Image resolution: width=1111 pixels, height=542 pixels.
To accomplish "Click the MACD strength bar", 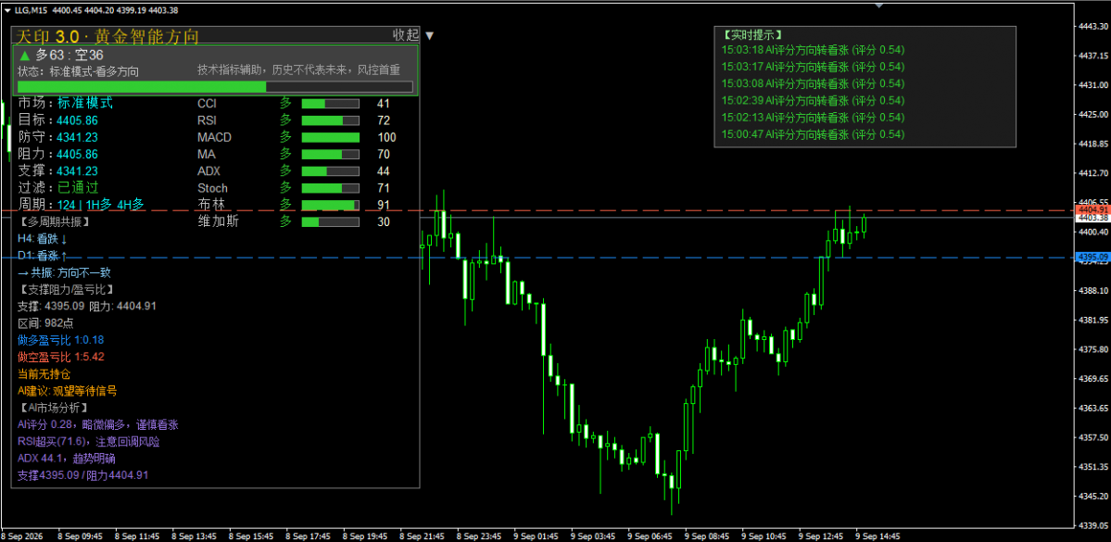I will point(330,137).
